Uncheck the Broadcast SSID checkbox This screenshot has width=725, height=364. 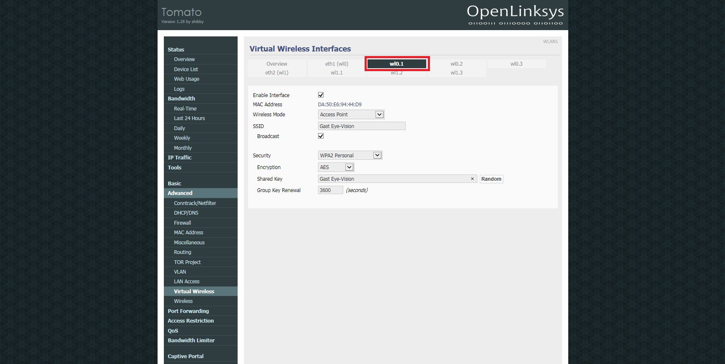[321, 136]
